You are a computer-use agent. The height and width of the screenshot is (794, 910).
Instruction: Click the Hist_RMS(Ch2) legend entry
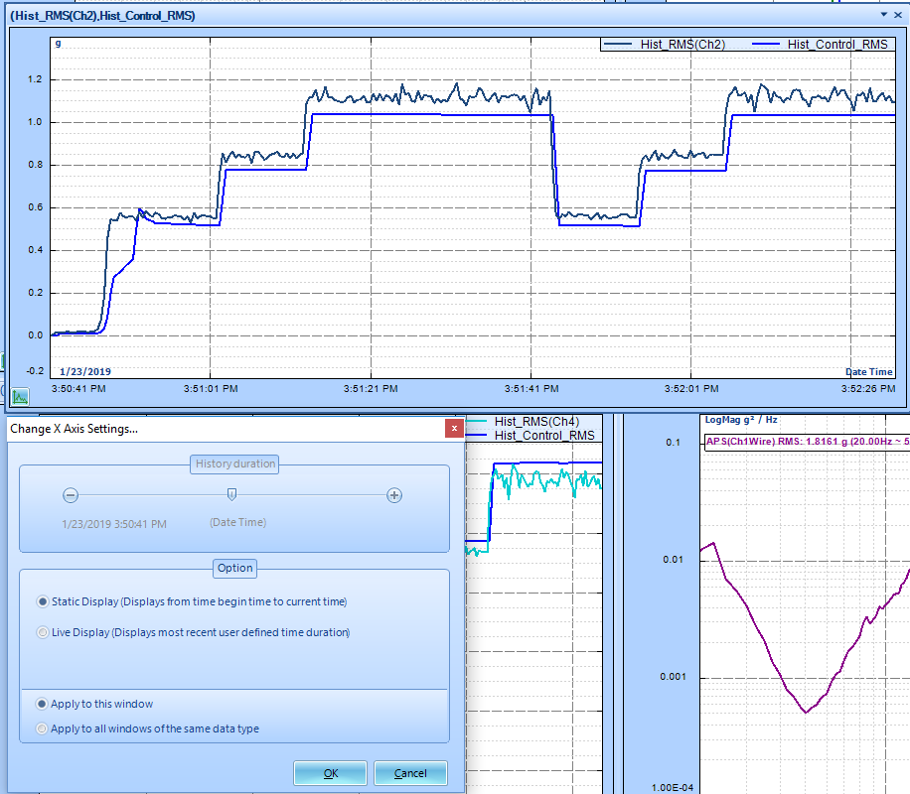pyautogui.click(x=665, y=44)
